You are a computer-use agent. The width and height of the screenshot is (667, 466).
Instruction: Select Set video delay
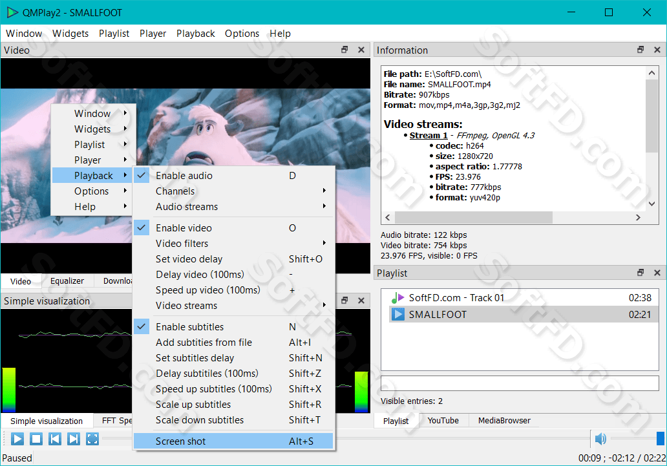click(x=233, y=259)
